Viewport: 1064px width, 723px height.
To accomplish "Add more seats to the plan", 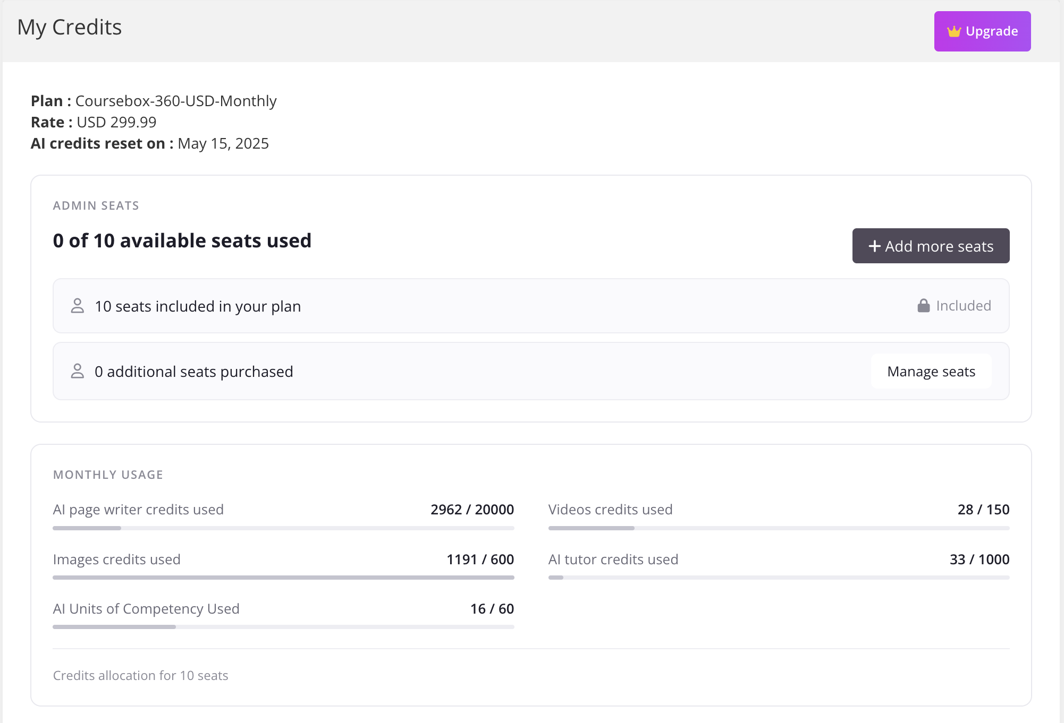I will 931,246.
